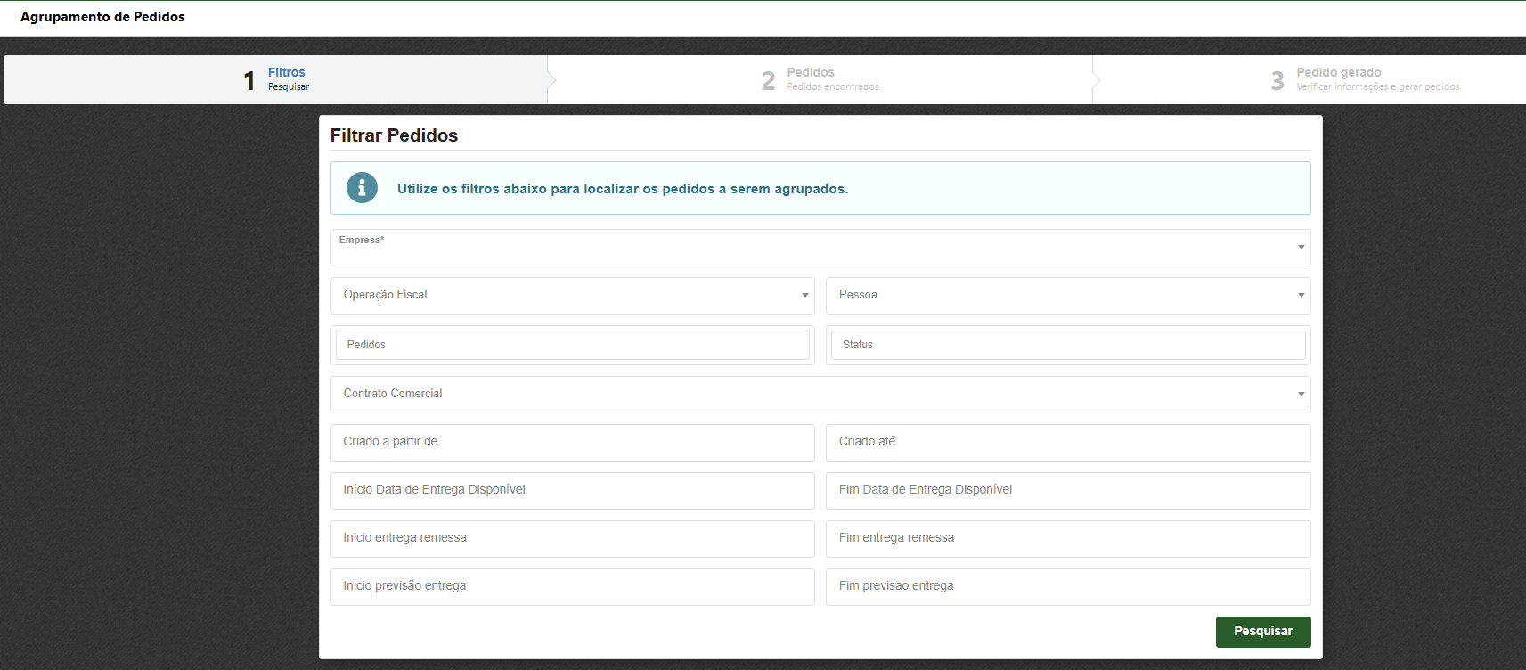Click the Criado até date field

point(1067,443)
